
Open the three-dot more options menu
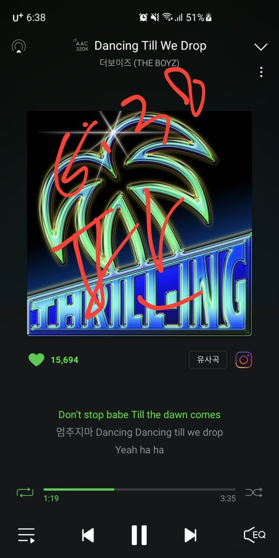(x=261, y=72)
